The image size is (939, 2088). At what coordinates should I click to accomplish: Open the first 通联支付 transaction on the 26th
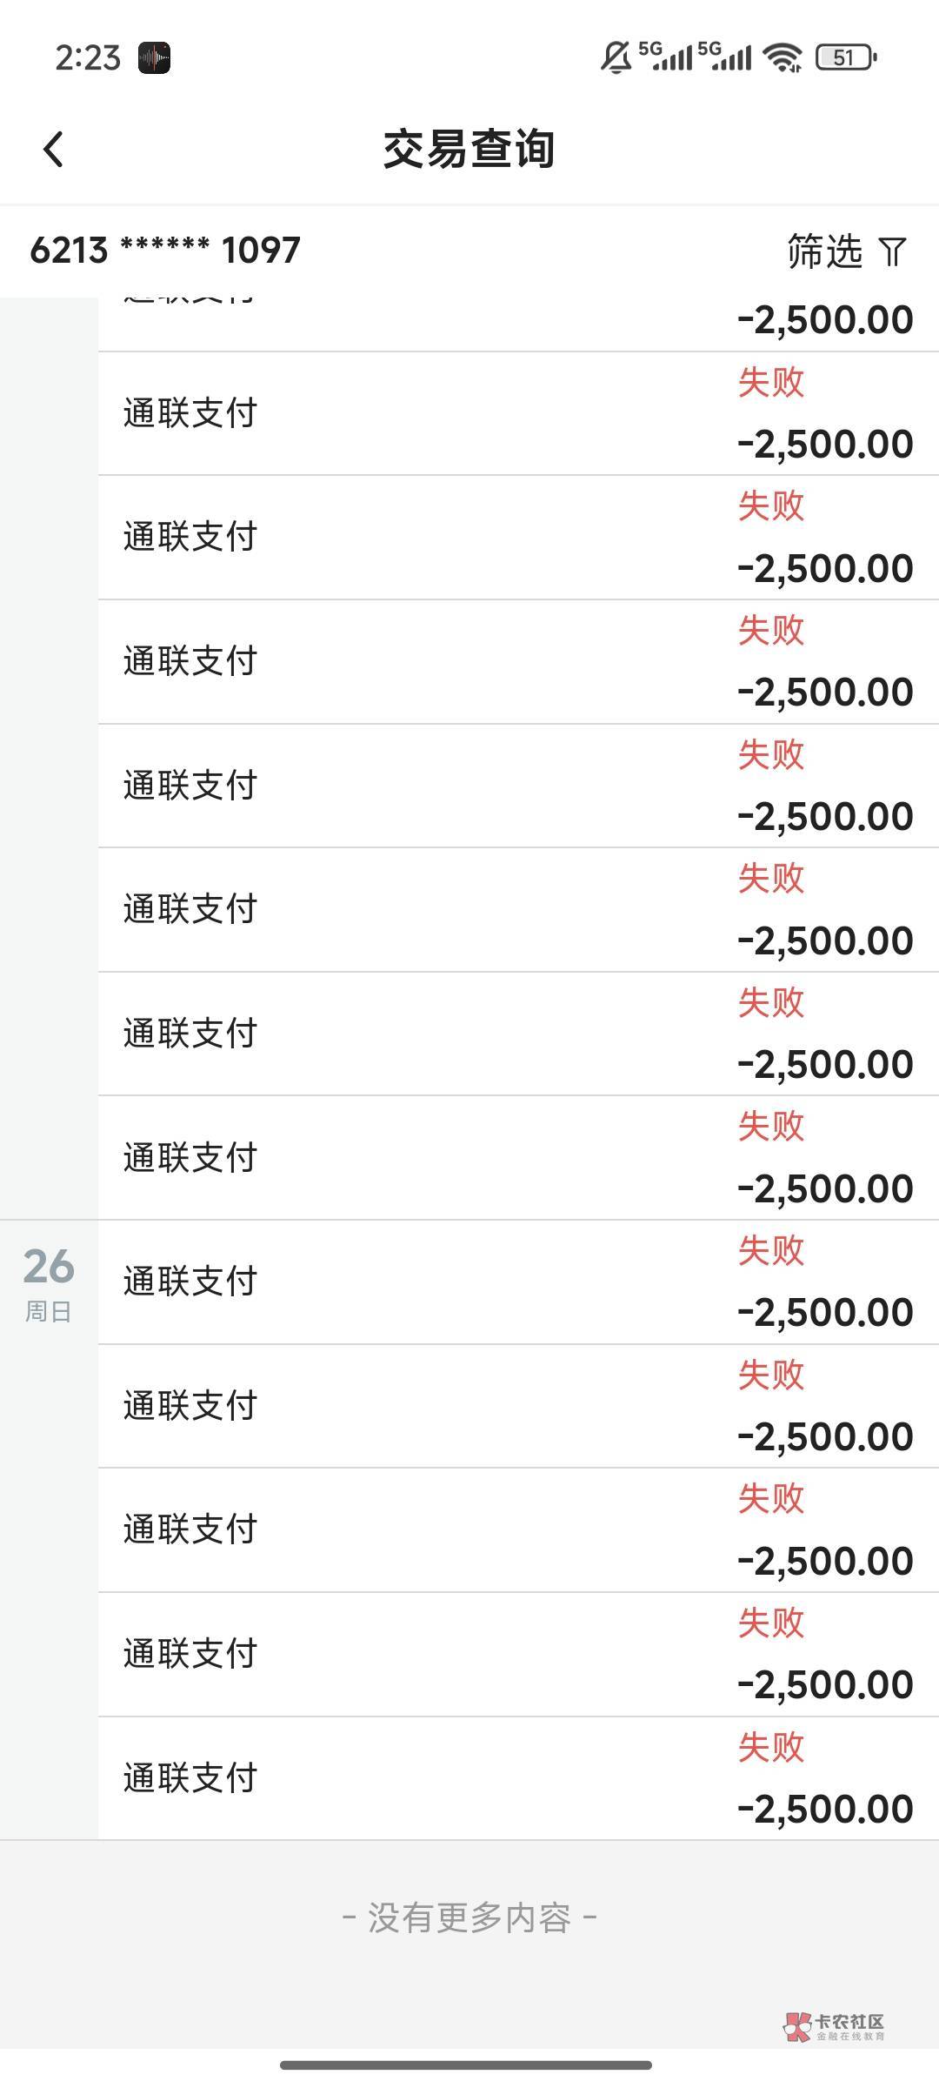coord(518,1282)
